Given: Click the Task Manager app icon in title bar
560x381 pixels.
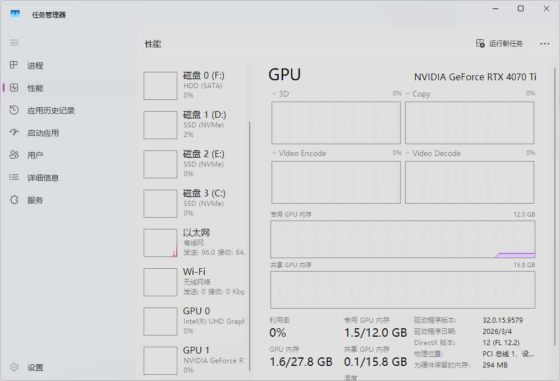Looking at the screenshot, I should [15, 14].
